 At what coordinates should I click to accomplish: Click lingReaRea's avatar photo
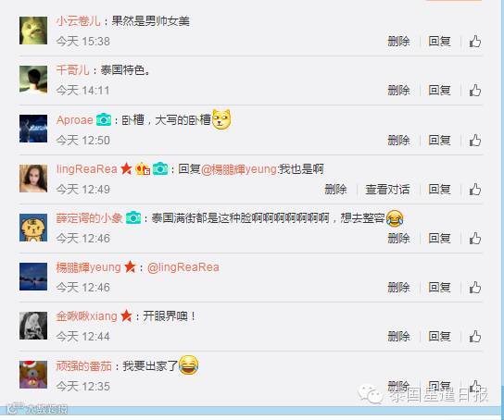pyautogui.click(x=33, y=179)
